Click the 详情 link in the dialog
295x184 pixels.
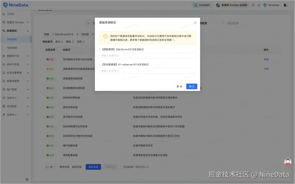click(266, 69)
